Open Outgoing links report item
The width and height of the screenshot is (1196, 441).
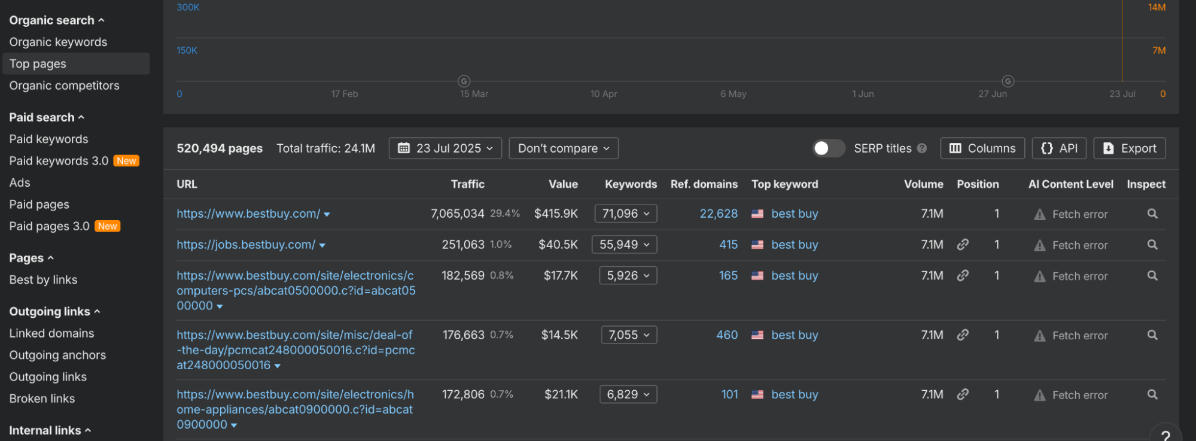[x=48, y=377]
